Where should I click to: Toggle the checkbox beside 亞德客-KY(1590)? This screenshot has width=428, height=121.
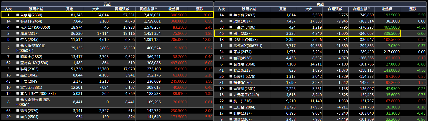tap(18, 63)
